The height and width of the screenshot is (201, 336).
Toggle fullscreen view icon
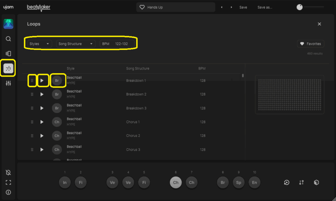tap(8, 183)
